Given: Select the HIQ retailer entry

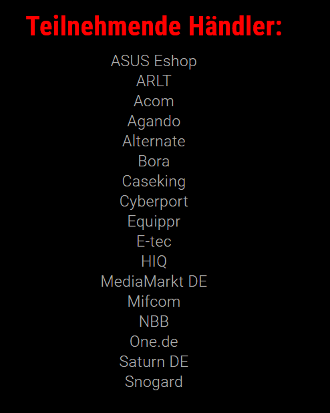Looking at the screenshot, I should click(x=154, y=261).
